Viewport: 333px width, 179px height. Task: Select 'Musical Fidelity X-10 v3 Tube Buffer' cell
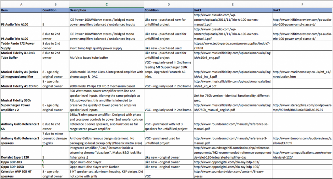(21, 55)
